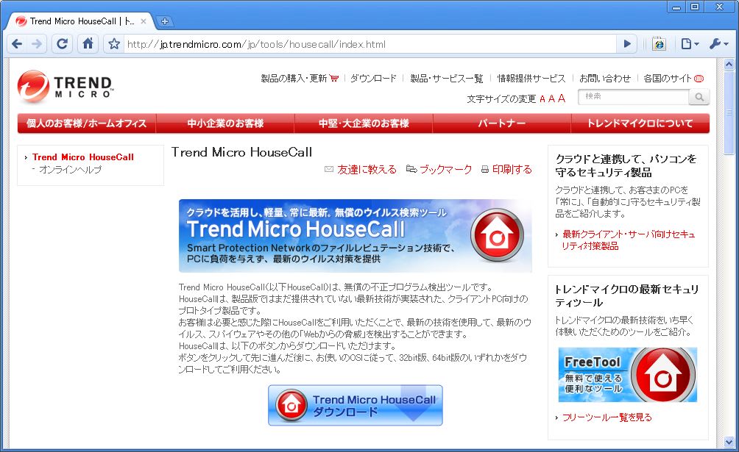Click the 友達に教える link
This screenshot has width=739, height=452.
[x=367, y=169]
